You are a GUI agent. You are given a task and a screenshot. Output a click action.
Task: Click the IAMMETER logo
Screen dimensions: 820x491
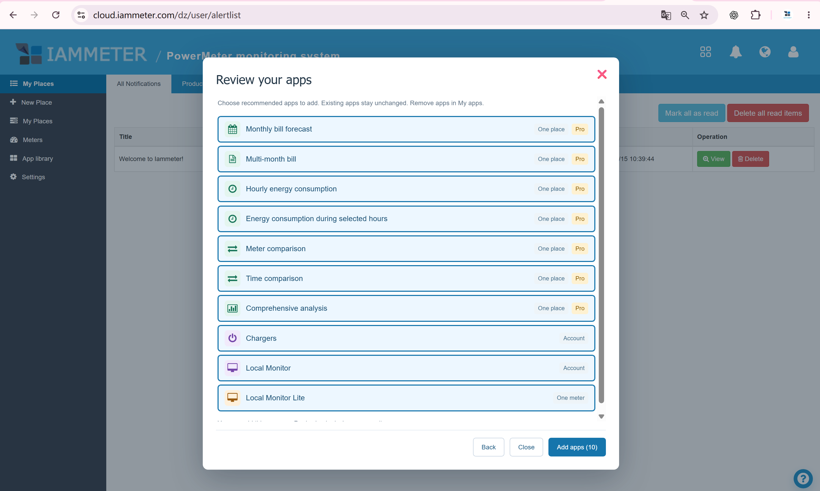pyautogui.click(x=81, y=54)
